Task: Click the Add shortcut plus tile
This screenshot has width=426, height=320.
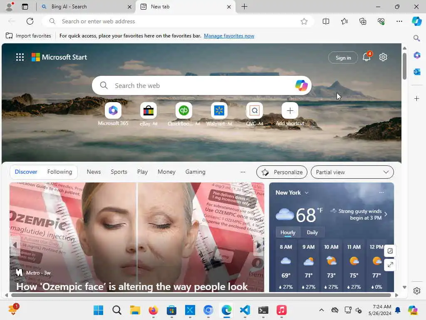Action: [x=290, y=110]
